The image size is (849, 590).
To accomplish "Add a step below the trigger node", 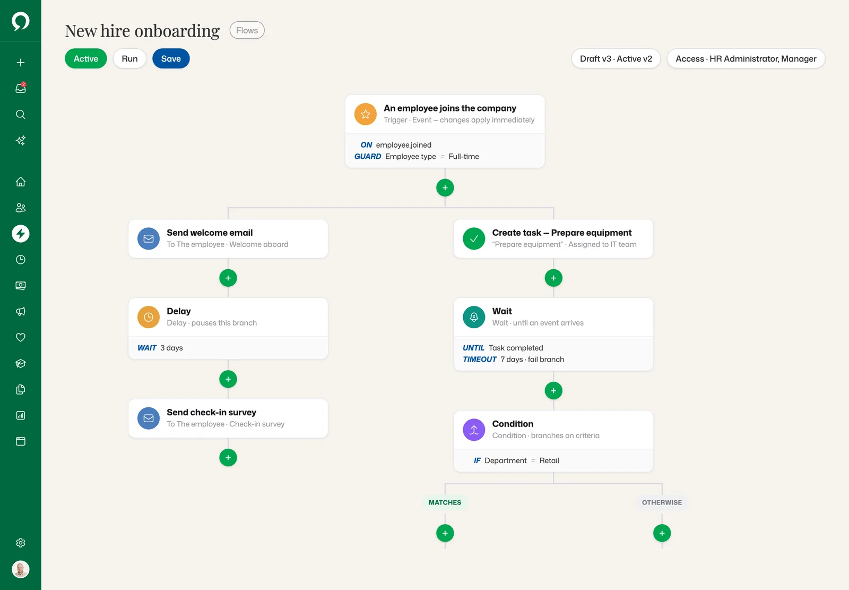I will [x=445, y=187].
